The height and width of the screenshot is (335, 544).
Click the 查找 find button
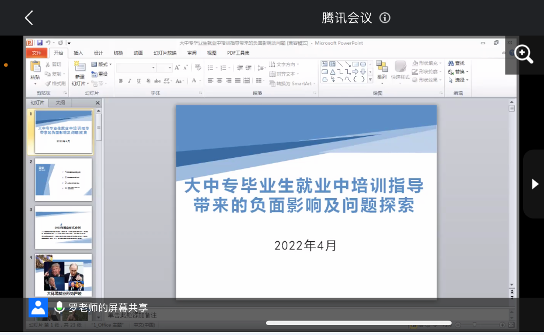pos(456,63)
